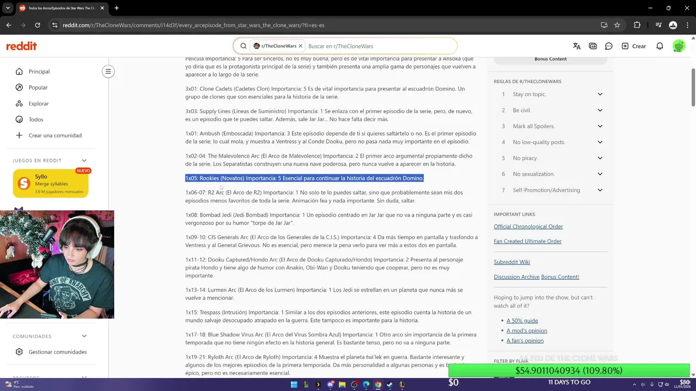The width and height of the screenshot is (696, 391).
Task: Bookmark this page with the star
Action: pos(617,25)
